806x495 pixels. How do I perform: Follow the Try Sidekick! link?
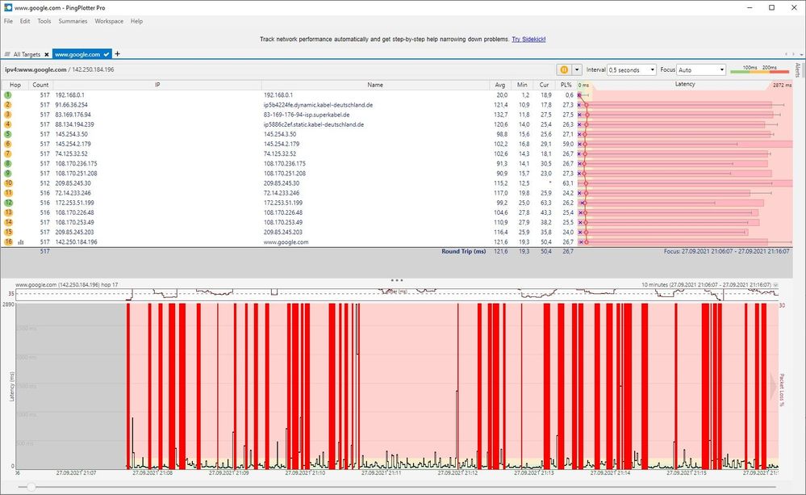click(x=528, y=39)
